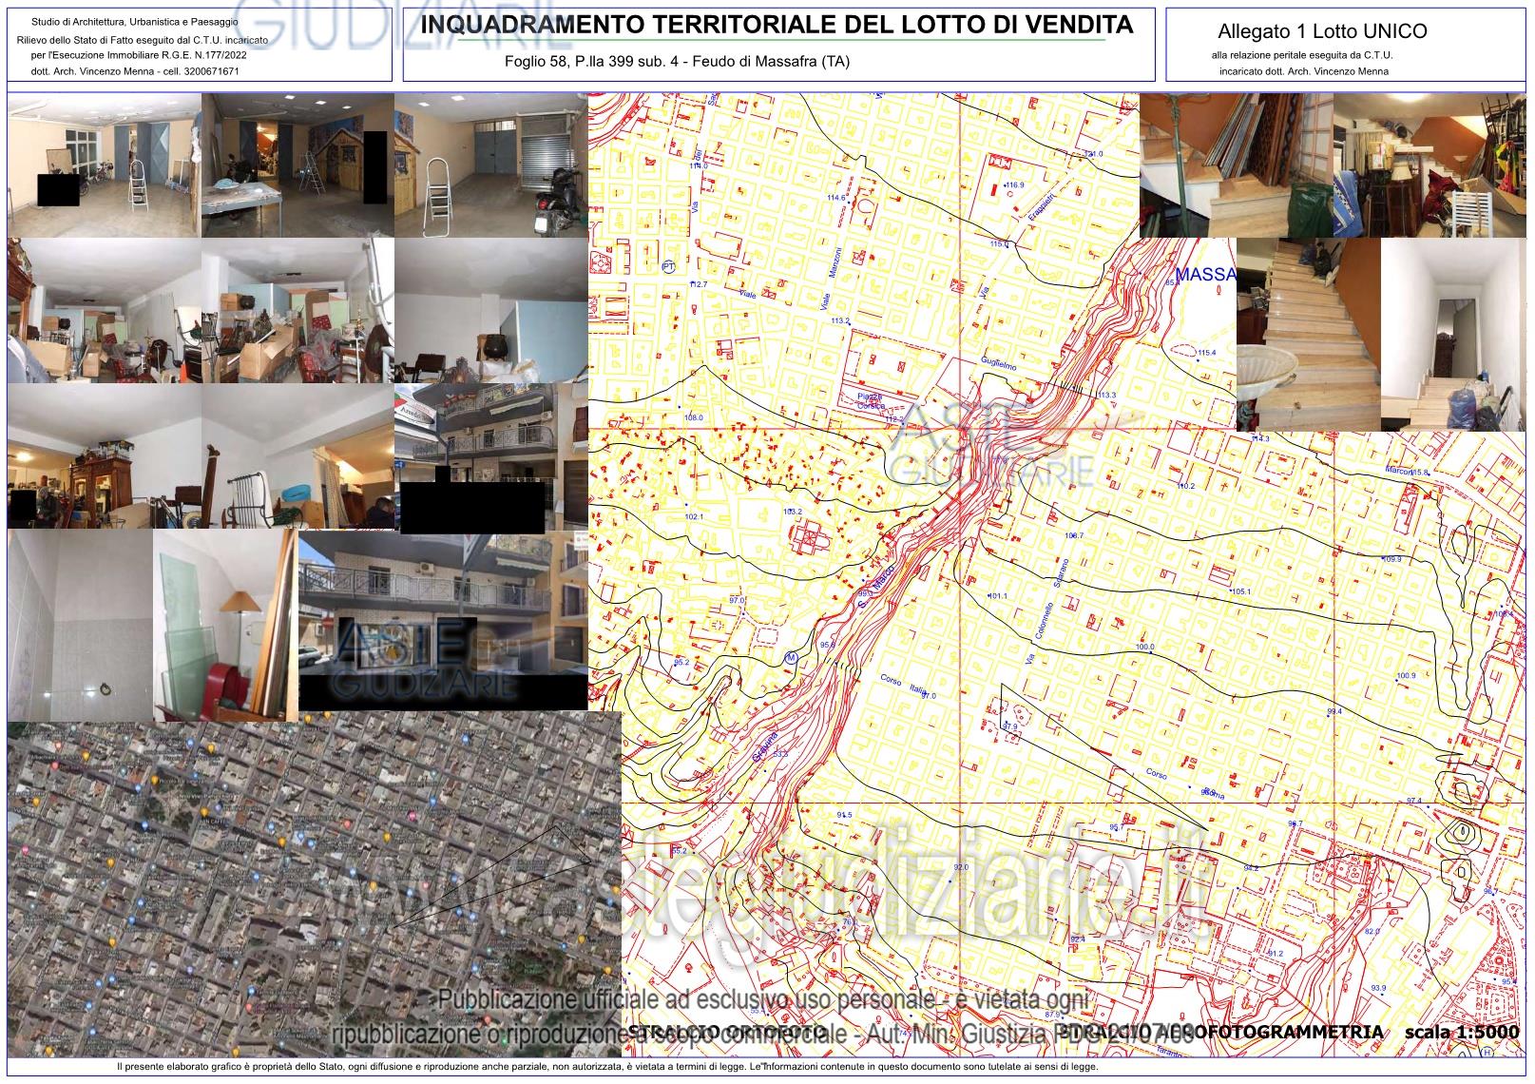This screenshot has height=1084, width=1535.
Task: Select the Corso Italia street label
Action: tap(902, 687)
